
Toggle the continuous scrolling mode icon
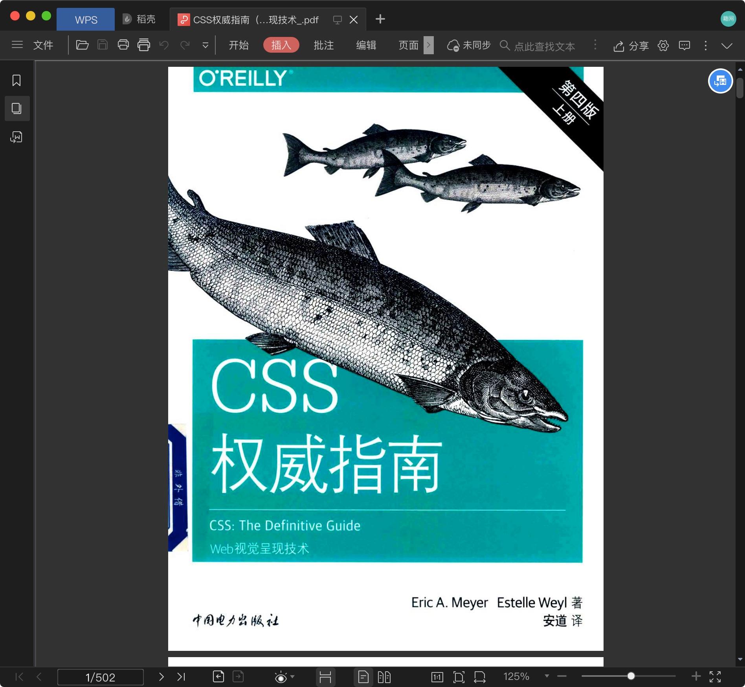pyautogui.click(x=325, y=677)
